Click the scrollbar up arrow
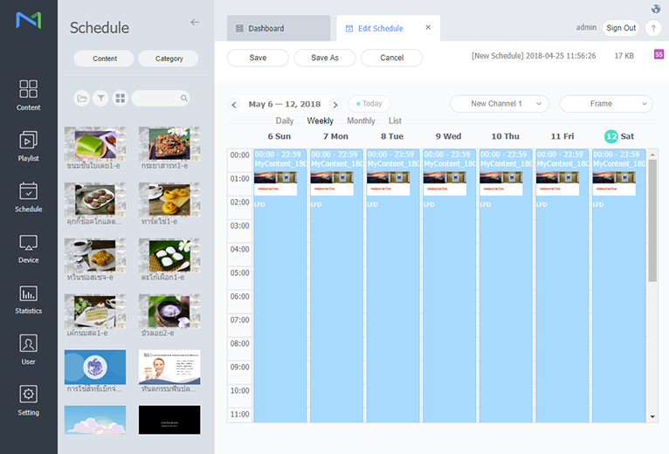 [x=652, y=155]
